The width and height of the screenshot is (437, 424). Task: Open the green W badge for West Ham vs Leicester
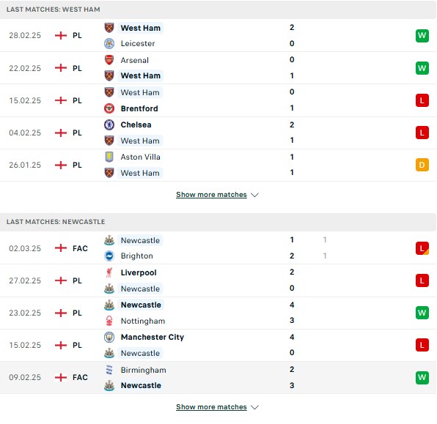tap(422, 36)
